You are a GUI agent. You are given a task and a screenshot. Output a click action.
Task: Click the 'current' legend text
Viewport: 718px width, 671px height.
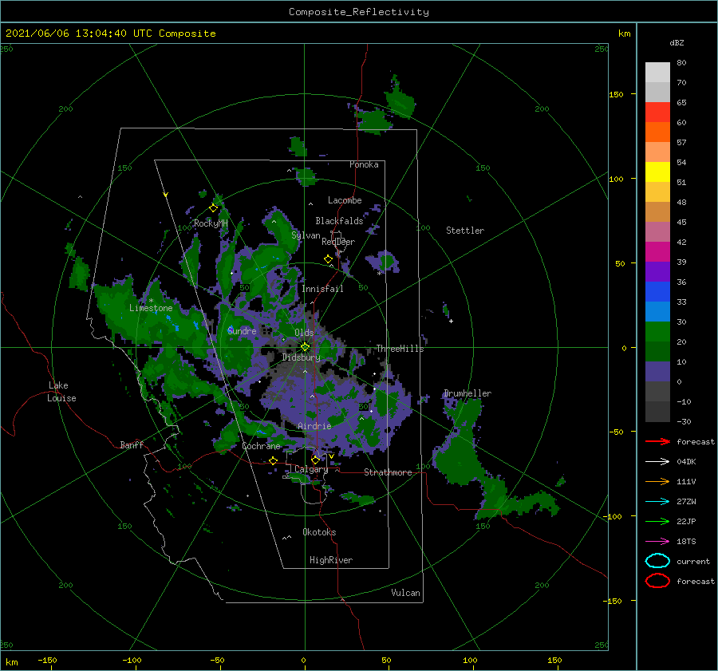693,561
